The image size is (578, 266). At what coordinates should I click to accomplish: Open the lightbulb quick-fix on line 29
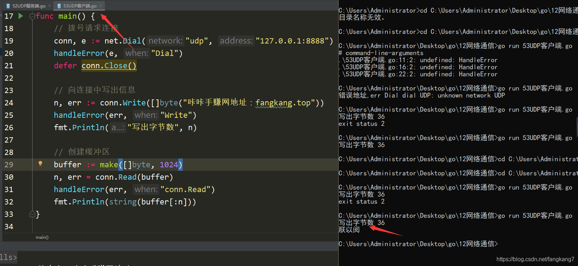pos(40,163)
